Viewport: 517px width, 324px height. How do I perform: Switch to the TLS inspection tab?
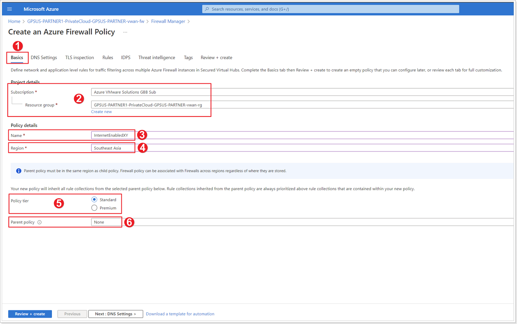(80, 57)
